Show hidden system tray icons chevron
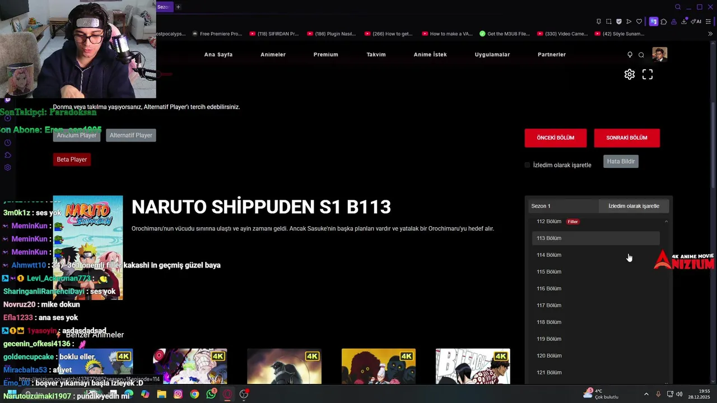 click(646, 394)
